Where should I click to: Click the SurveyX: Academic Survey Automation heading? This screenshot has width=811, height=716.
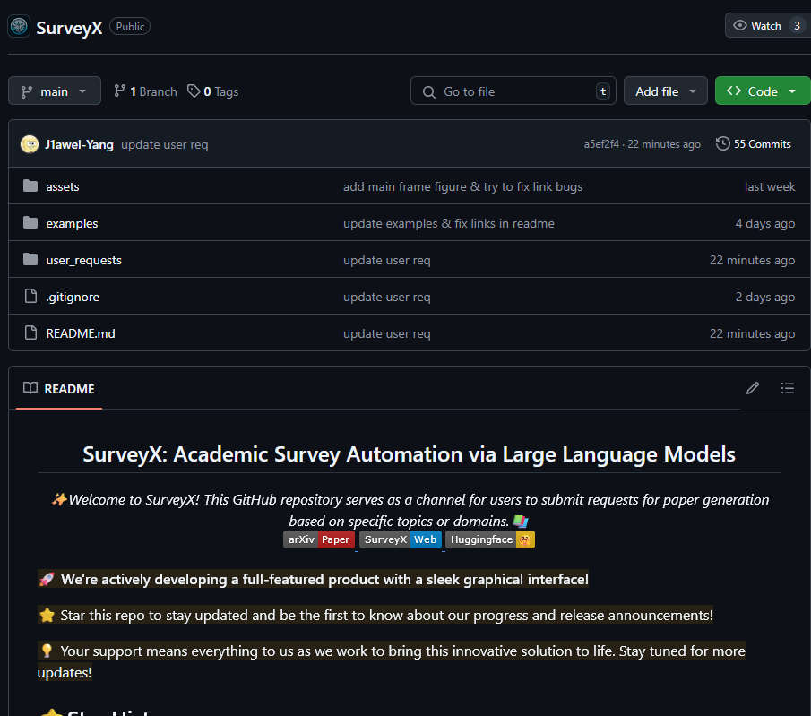[410, 454]
